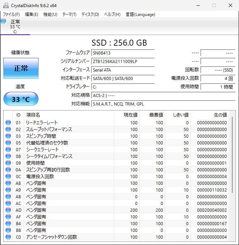Click the drive letter field C:
The width and height of the screenshot is (239, 245).
tap(123, 87)
